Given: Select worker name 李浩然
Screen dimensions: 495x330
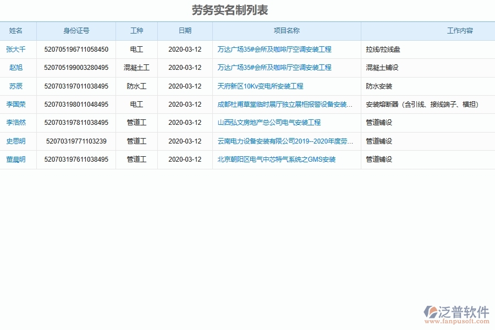Looking at the screenshot, I should 17,123.
